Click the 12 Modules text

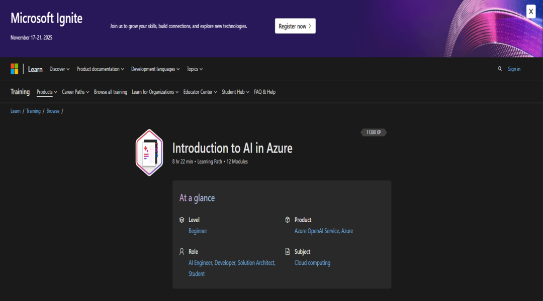coord(237,162)
